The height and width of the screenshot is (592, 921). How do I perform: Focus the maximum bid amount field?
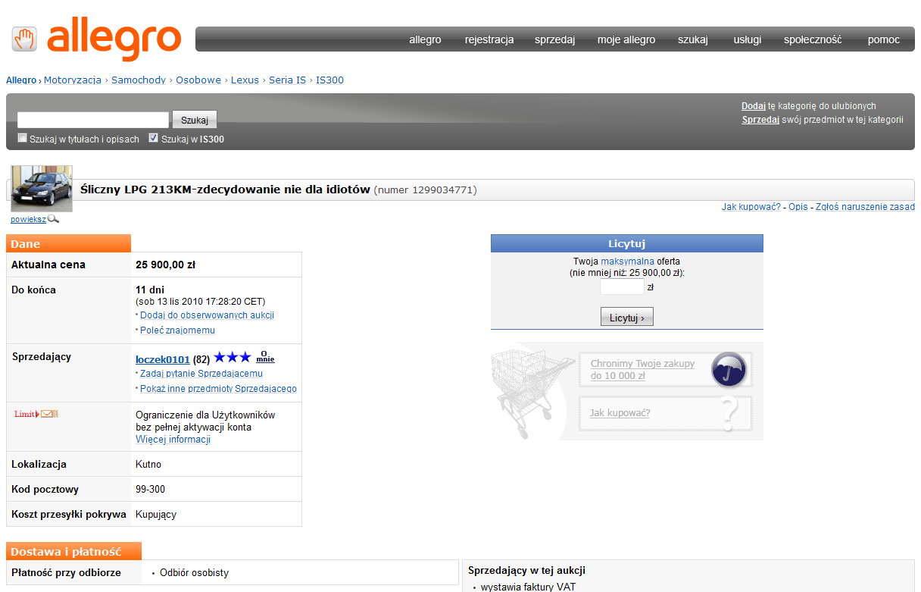[622, 287]
